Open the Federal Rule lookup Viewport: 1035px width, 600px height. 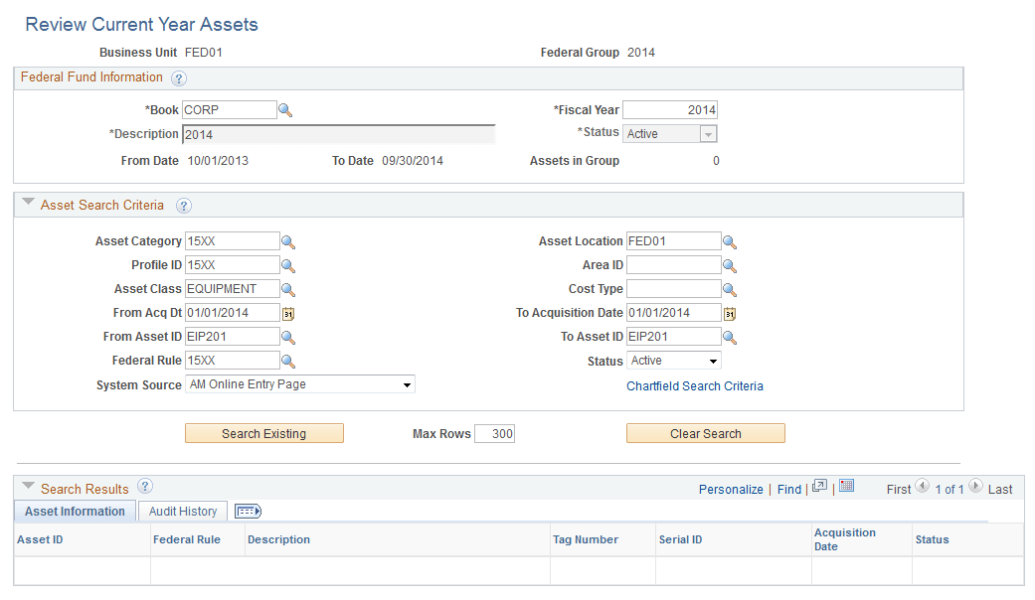(288, 360)
